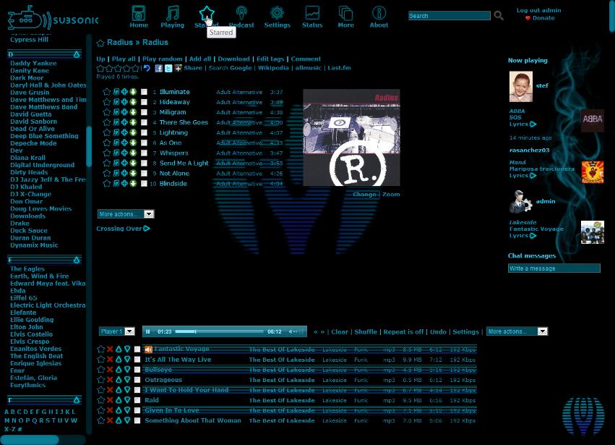Skip to next track with » arrow
Viewport: 615px width, 445px height.
[x=322, y=332]
